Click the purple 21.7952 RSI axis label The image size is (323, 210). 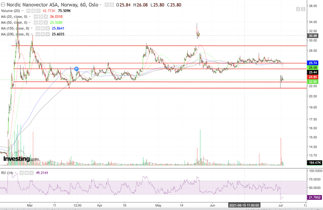pos(315,197)
